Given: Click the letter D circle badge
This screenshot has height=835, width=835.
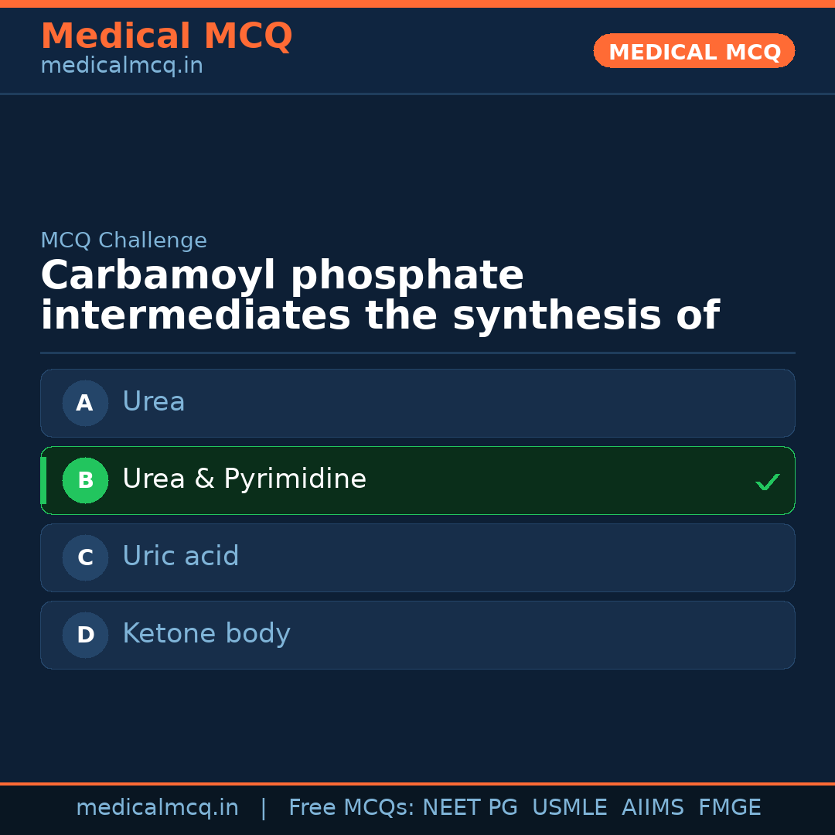Looking at the screenshot, I should point(85,635).
